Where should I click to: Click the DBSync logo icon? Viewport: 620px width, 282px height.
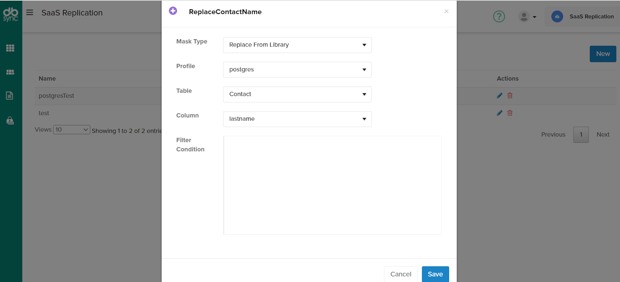10,14
